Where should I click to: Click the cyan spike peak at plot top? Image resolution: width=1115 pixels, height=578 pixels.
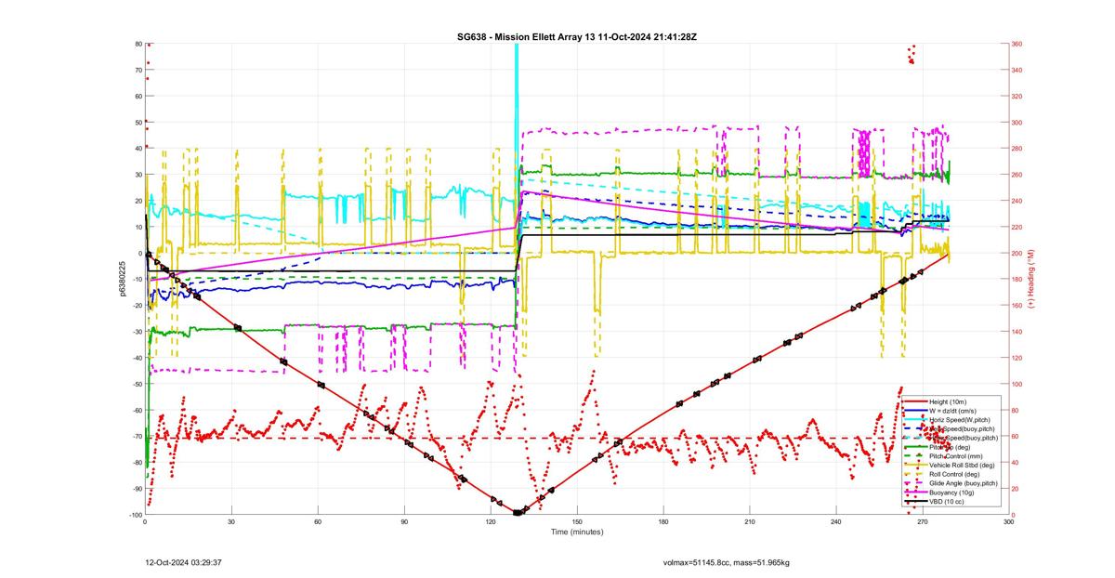tap(516, 46)
